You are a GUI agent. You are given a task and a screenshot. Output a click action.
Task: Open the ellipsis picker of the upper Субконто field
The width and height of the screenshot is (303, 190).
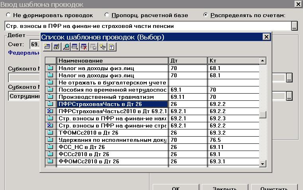click(x=289, y=77)
